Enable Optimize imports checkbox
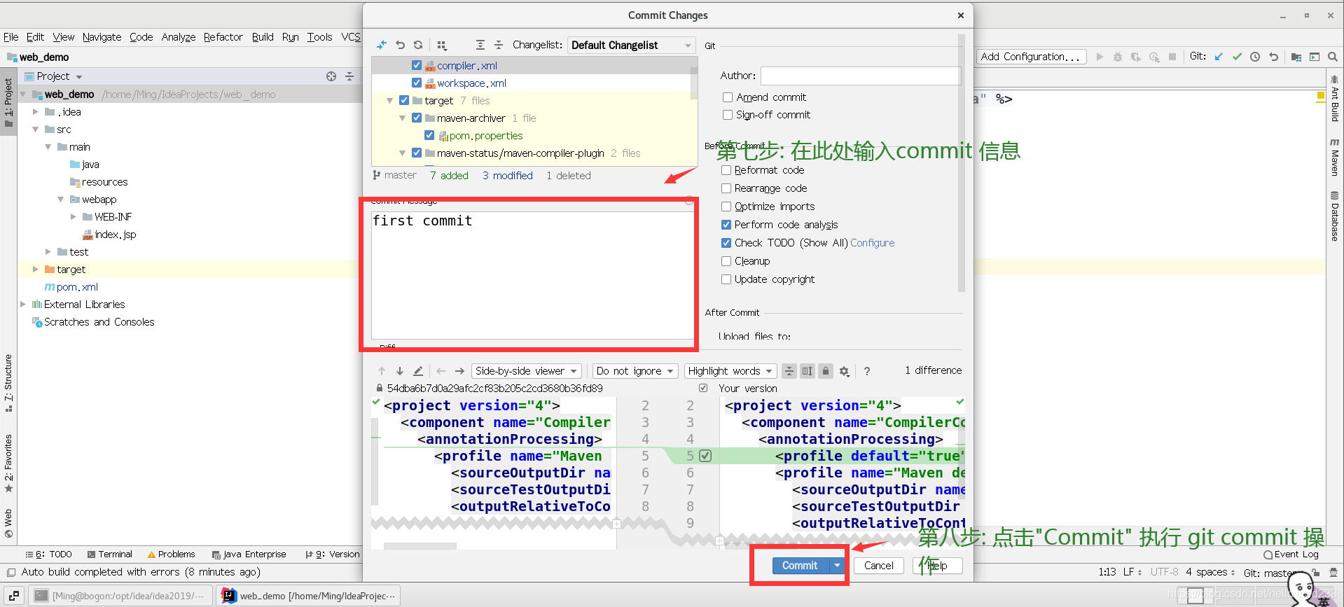Viewport: 1344px width, 607px height. tap(726, 207)
